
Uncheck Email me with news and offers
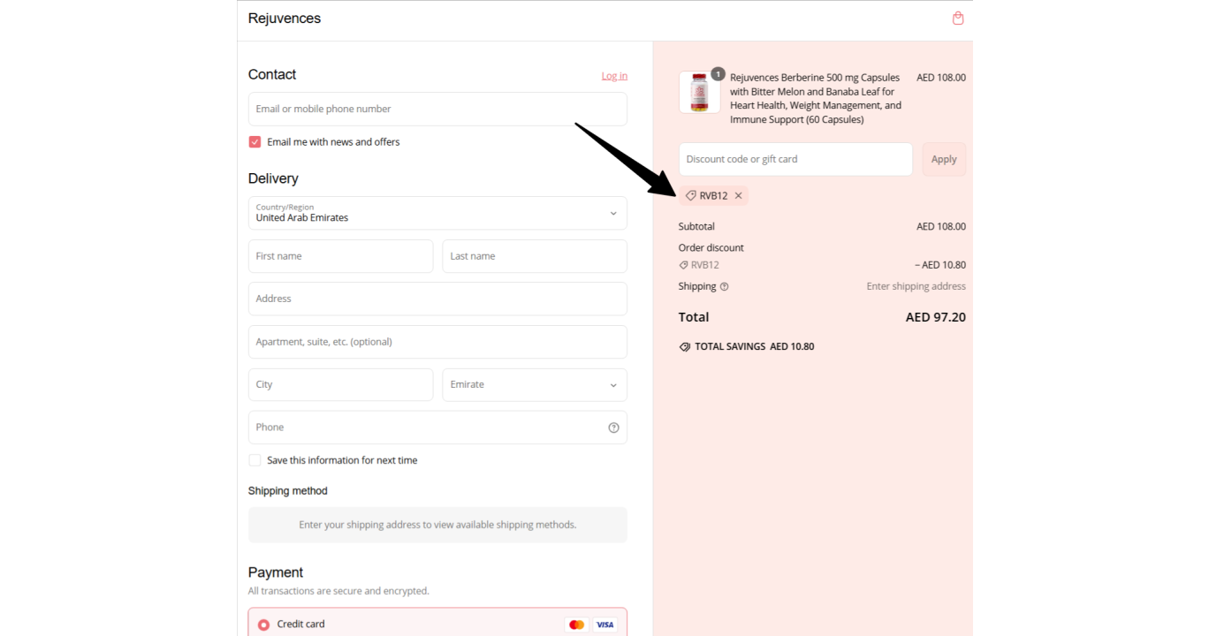tap(255, 142)
